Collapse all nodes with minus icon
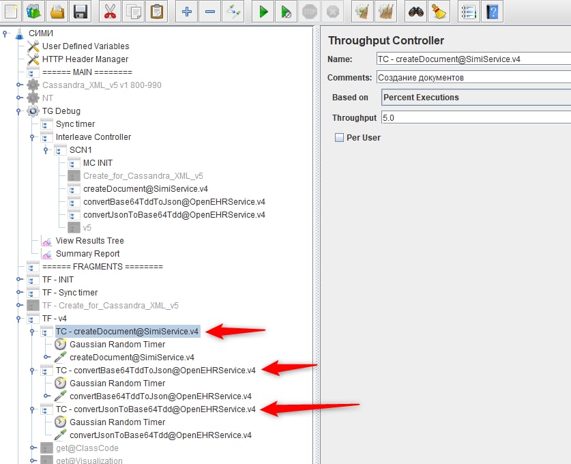This screenshot has height=464, width=571. coord(210,12)
